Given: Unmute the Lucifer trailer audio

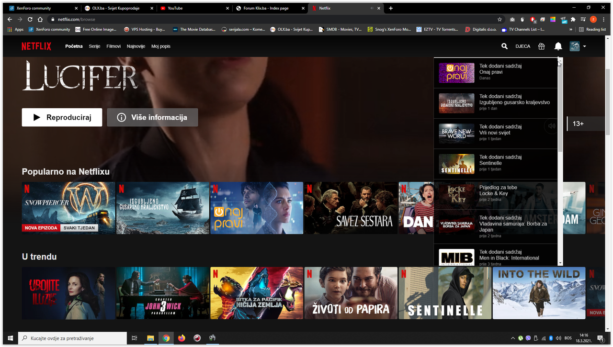Looking at the screenshot, I should tap(552, 126).
